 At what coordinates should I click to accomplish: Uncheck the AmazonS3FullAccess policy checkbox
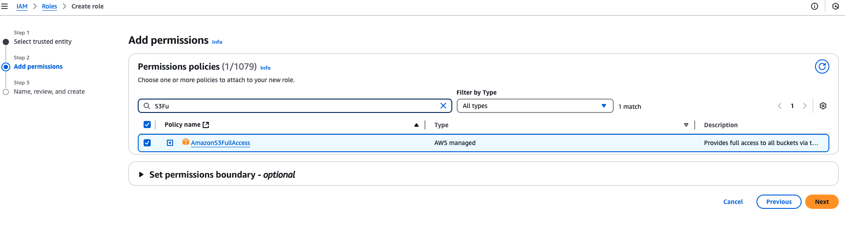click(x=147, y=143)
